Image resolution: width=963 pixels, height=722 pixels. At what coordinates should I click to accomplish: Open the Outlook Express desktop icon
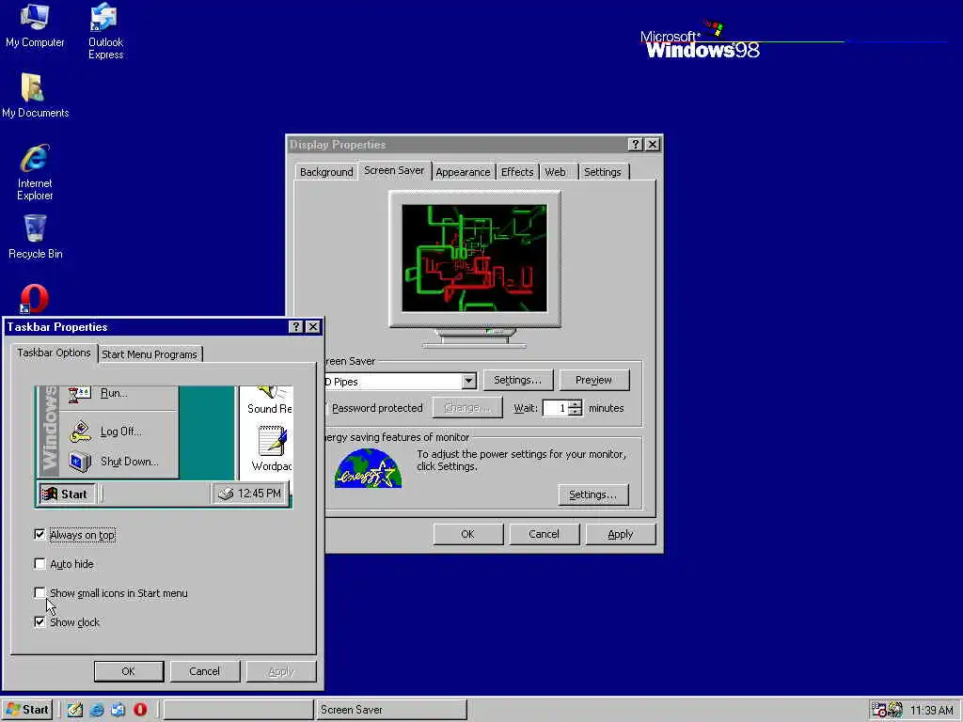coord(105,31)
